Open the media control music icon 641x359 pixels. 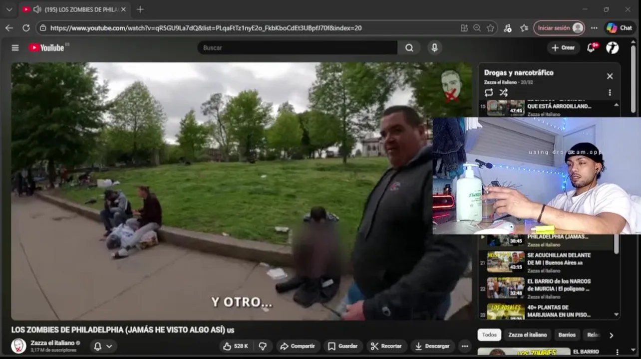(x=508, y=28)
